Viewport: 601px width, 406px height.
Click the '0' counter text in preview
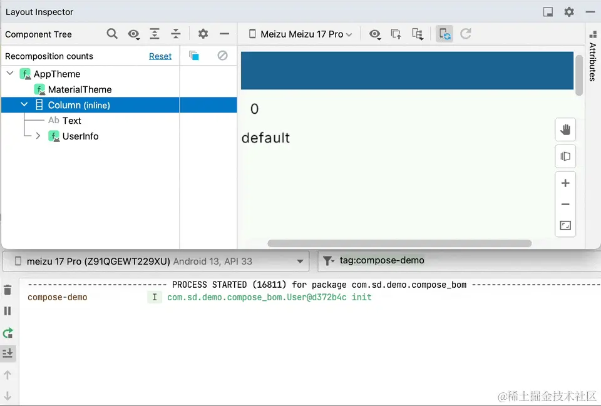255,109
